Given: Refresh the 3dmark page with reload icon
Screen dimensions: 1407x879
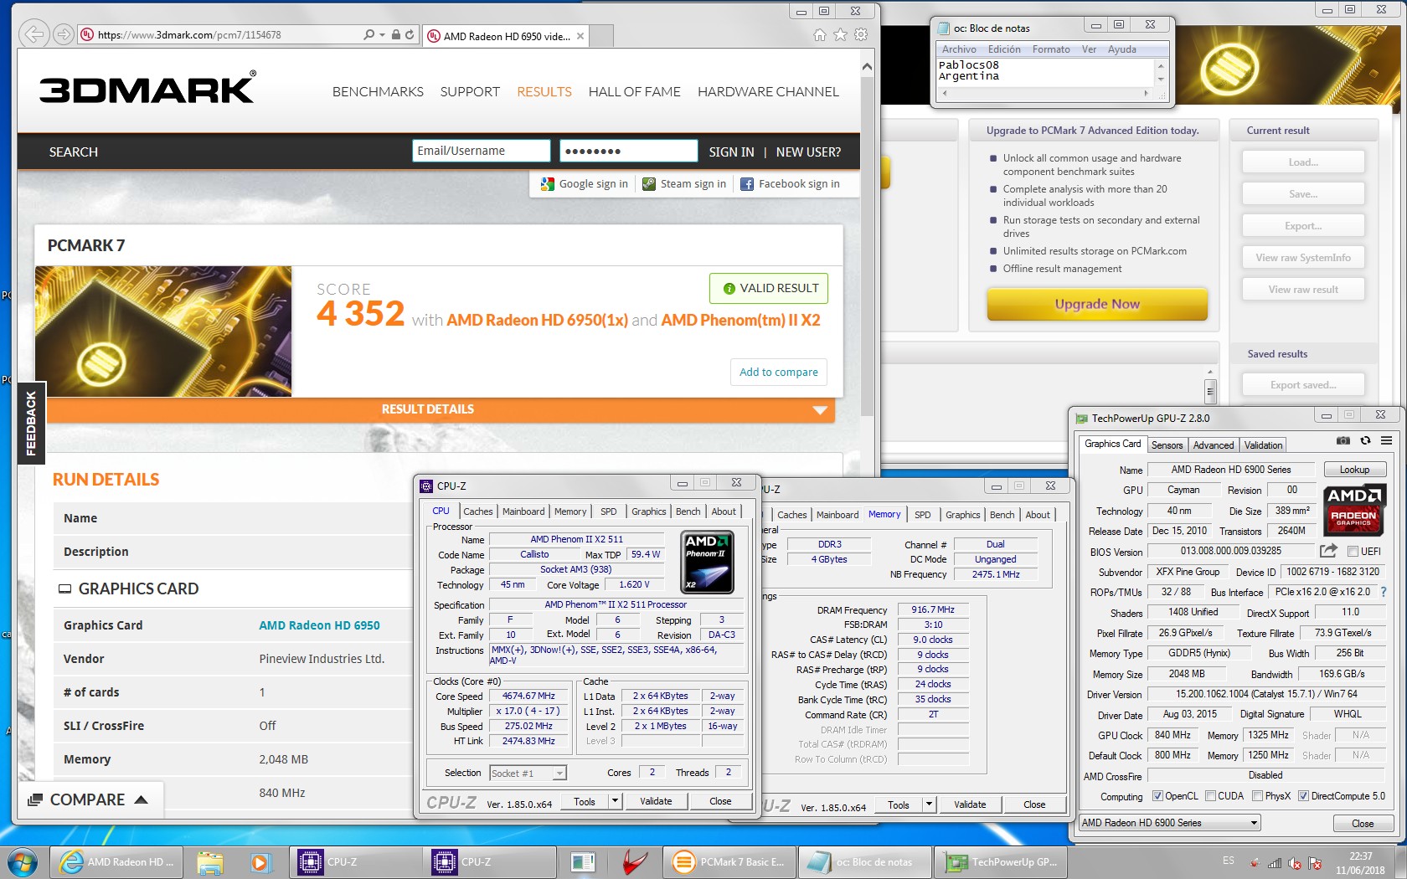Looking at the screenshot, I should 410,35.
